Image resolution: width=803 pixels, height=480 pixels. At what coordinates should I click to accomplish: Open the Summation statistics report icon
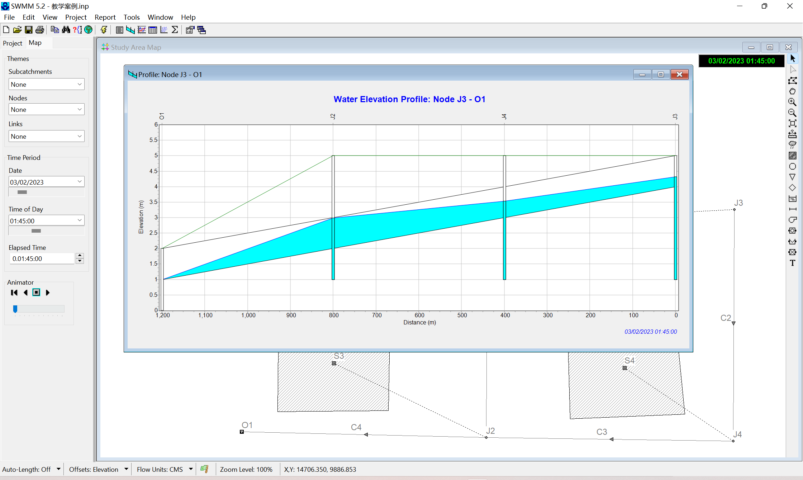pyautogui.click(x=175, y=30)
